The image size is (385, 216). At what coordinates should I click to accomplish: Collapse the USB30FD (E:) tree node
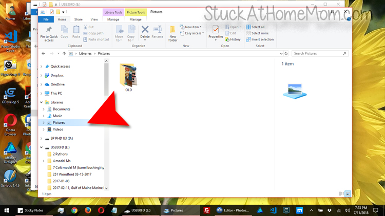point(41,147)
